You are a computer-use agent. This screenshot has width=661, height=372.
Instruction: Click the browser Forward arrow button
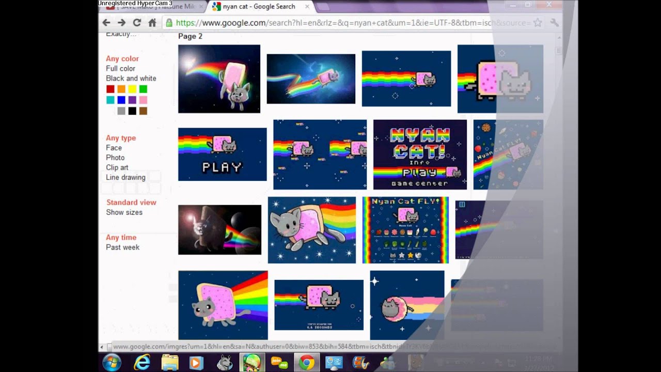click(121, 23)
